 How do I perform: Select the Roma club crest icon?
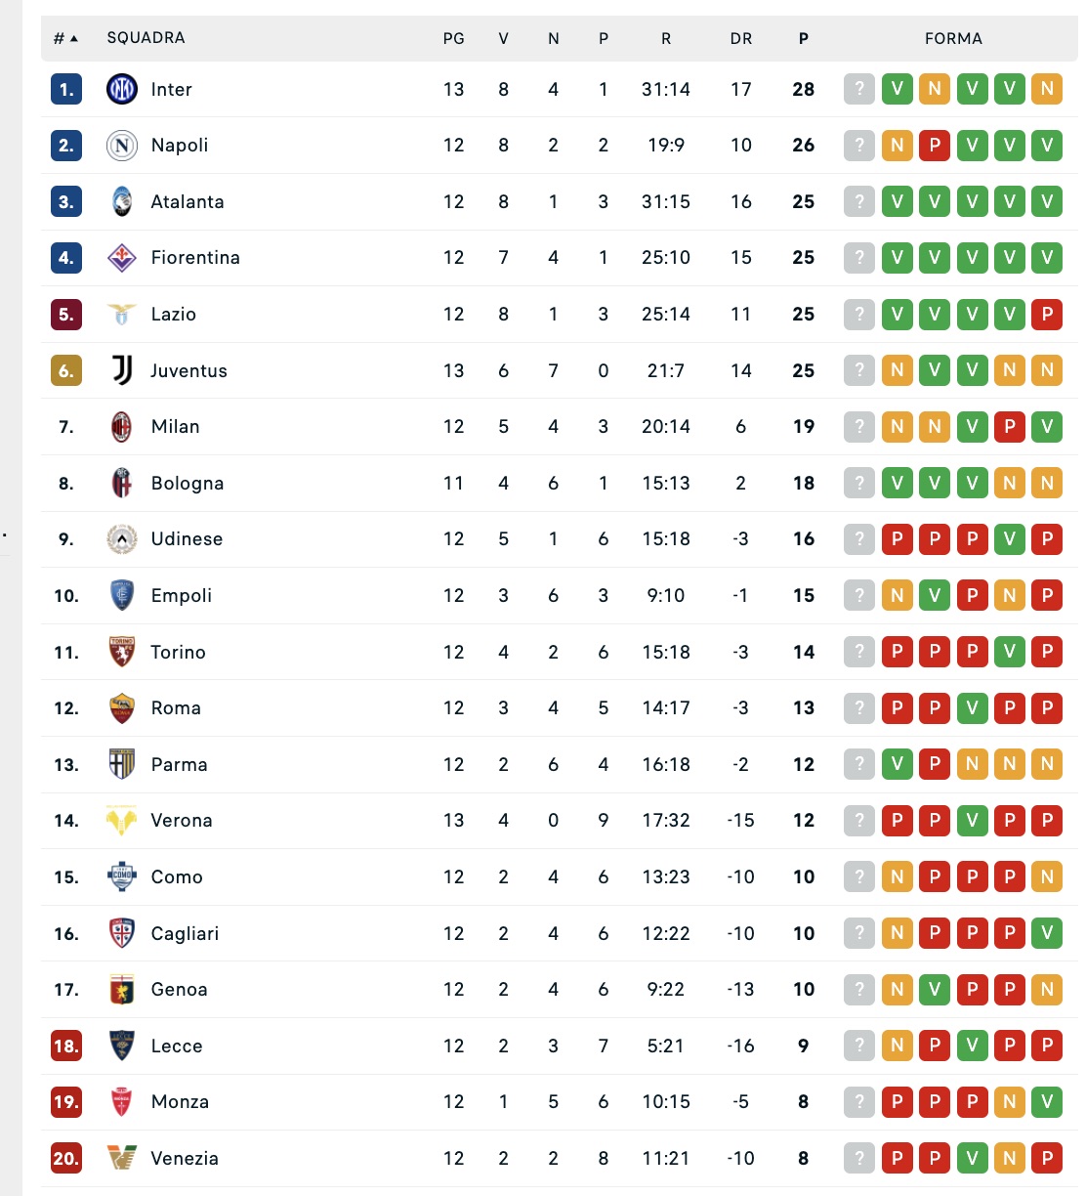[x=122, y=708]
